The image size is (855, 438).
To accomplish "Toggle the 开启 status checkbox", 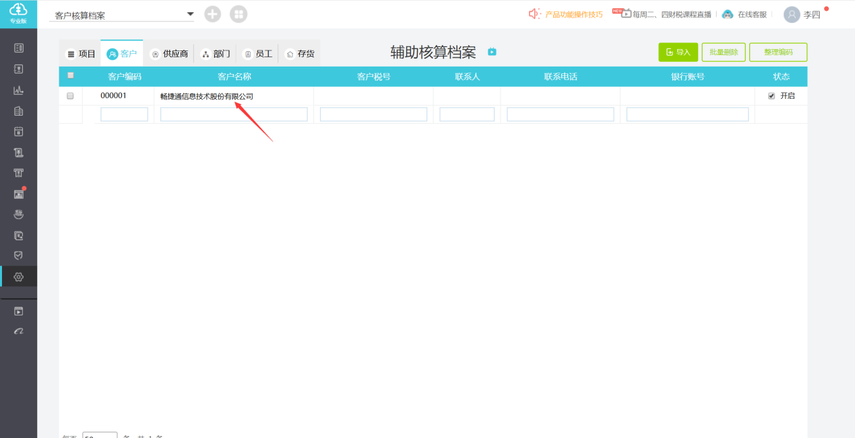I will coord(771,96).
